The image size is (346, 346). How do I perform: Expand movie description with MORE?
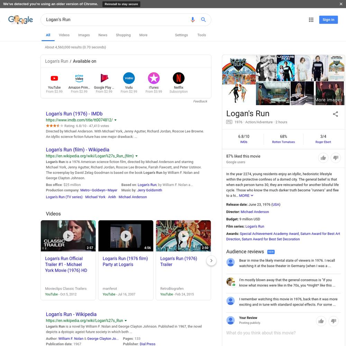click(246, 196)
